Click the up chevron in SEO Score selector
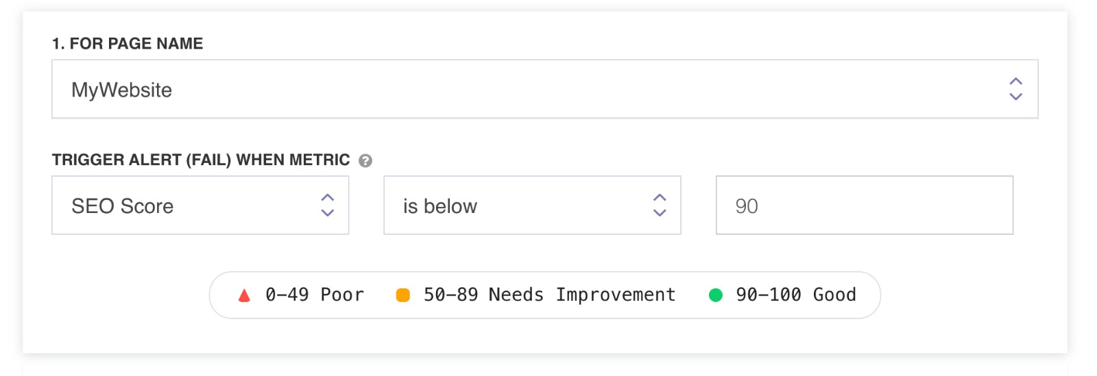Screen dimensions: 1097x376 (x=328, y=198)
